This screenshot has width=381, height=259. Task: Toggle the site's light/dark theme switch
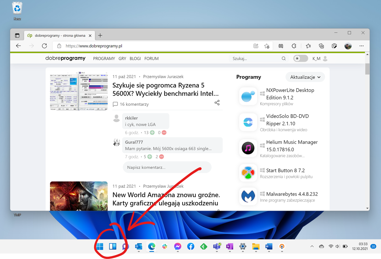pos(301,59)
